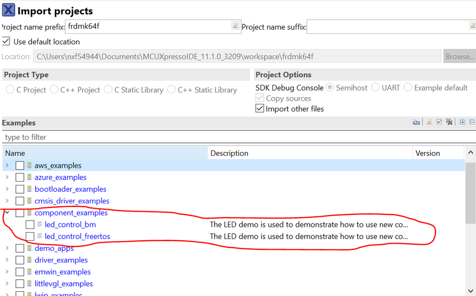This screenshot has height=296, width=476.
Task: Click the deselect-all crossed icon in Examples toolbar
Action: point(449,122)
